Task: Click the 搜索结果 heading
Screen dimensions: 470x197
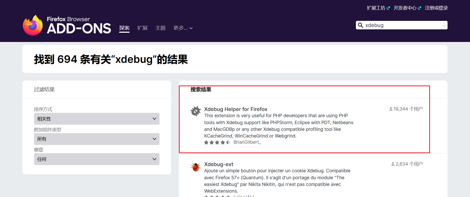Action: click(201, 90)
